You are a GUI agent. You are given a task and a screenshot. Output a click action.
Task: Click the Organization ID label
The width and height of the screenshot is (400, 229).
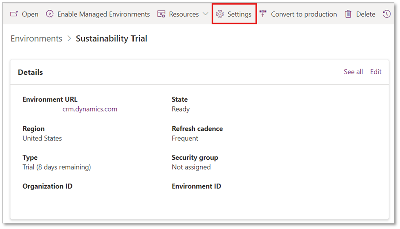click(47, 187)
